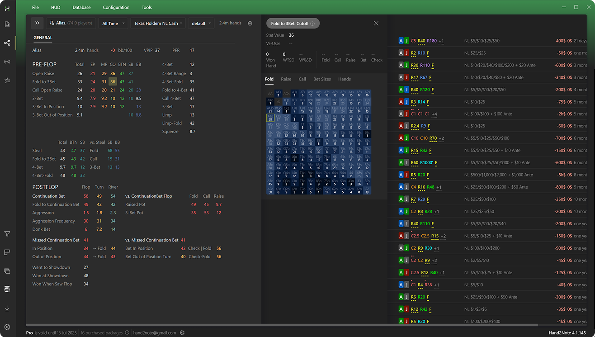Expand the panel with the double-chevron button

37,23
